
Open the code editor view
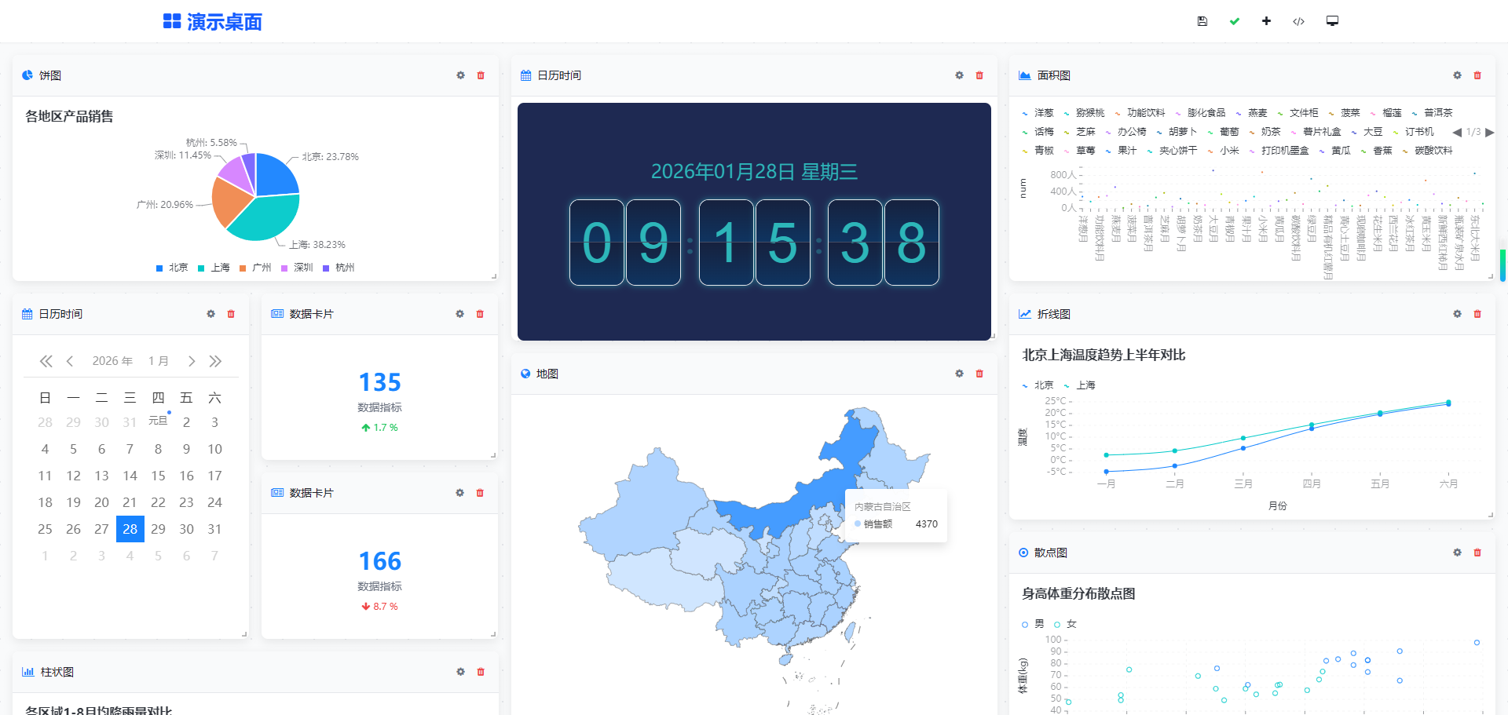click(1298, 21)
